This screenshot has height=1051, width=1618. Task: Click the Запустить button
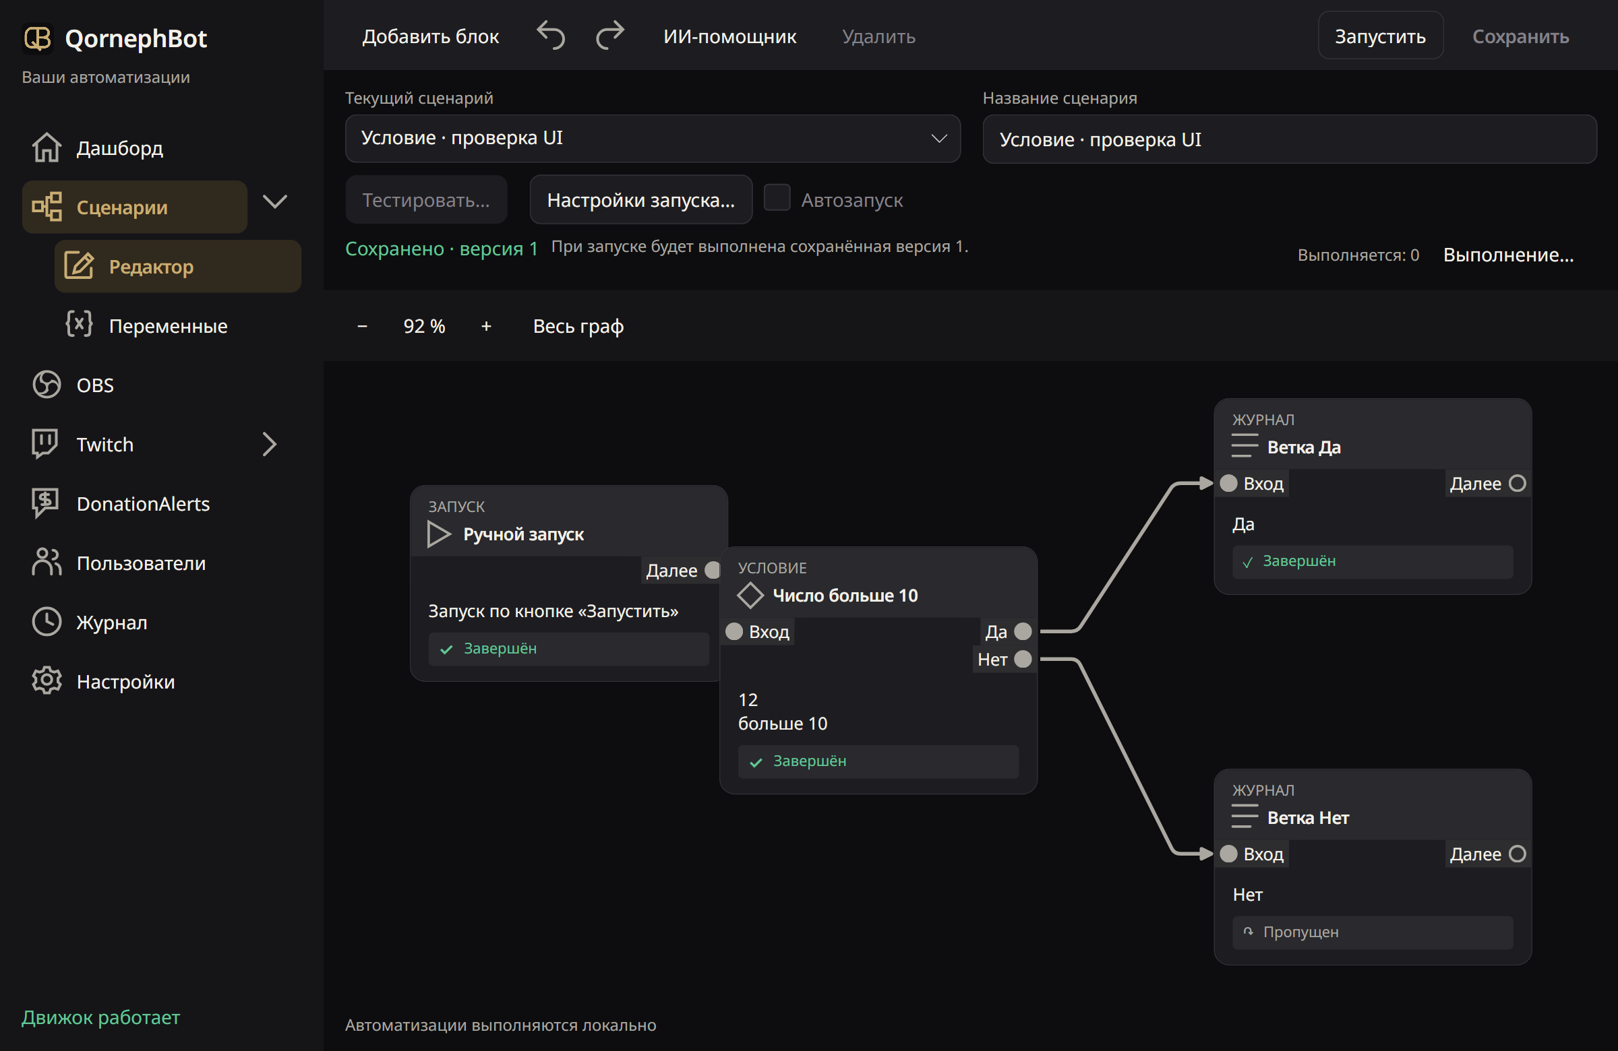[1380, 36]
